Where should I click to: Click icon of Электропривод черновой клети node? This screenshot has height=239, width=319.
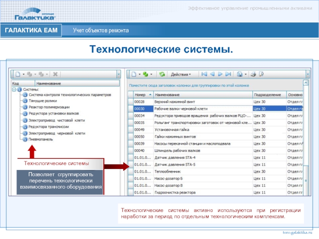point(25,133)
